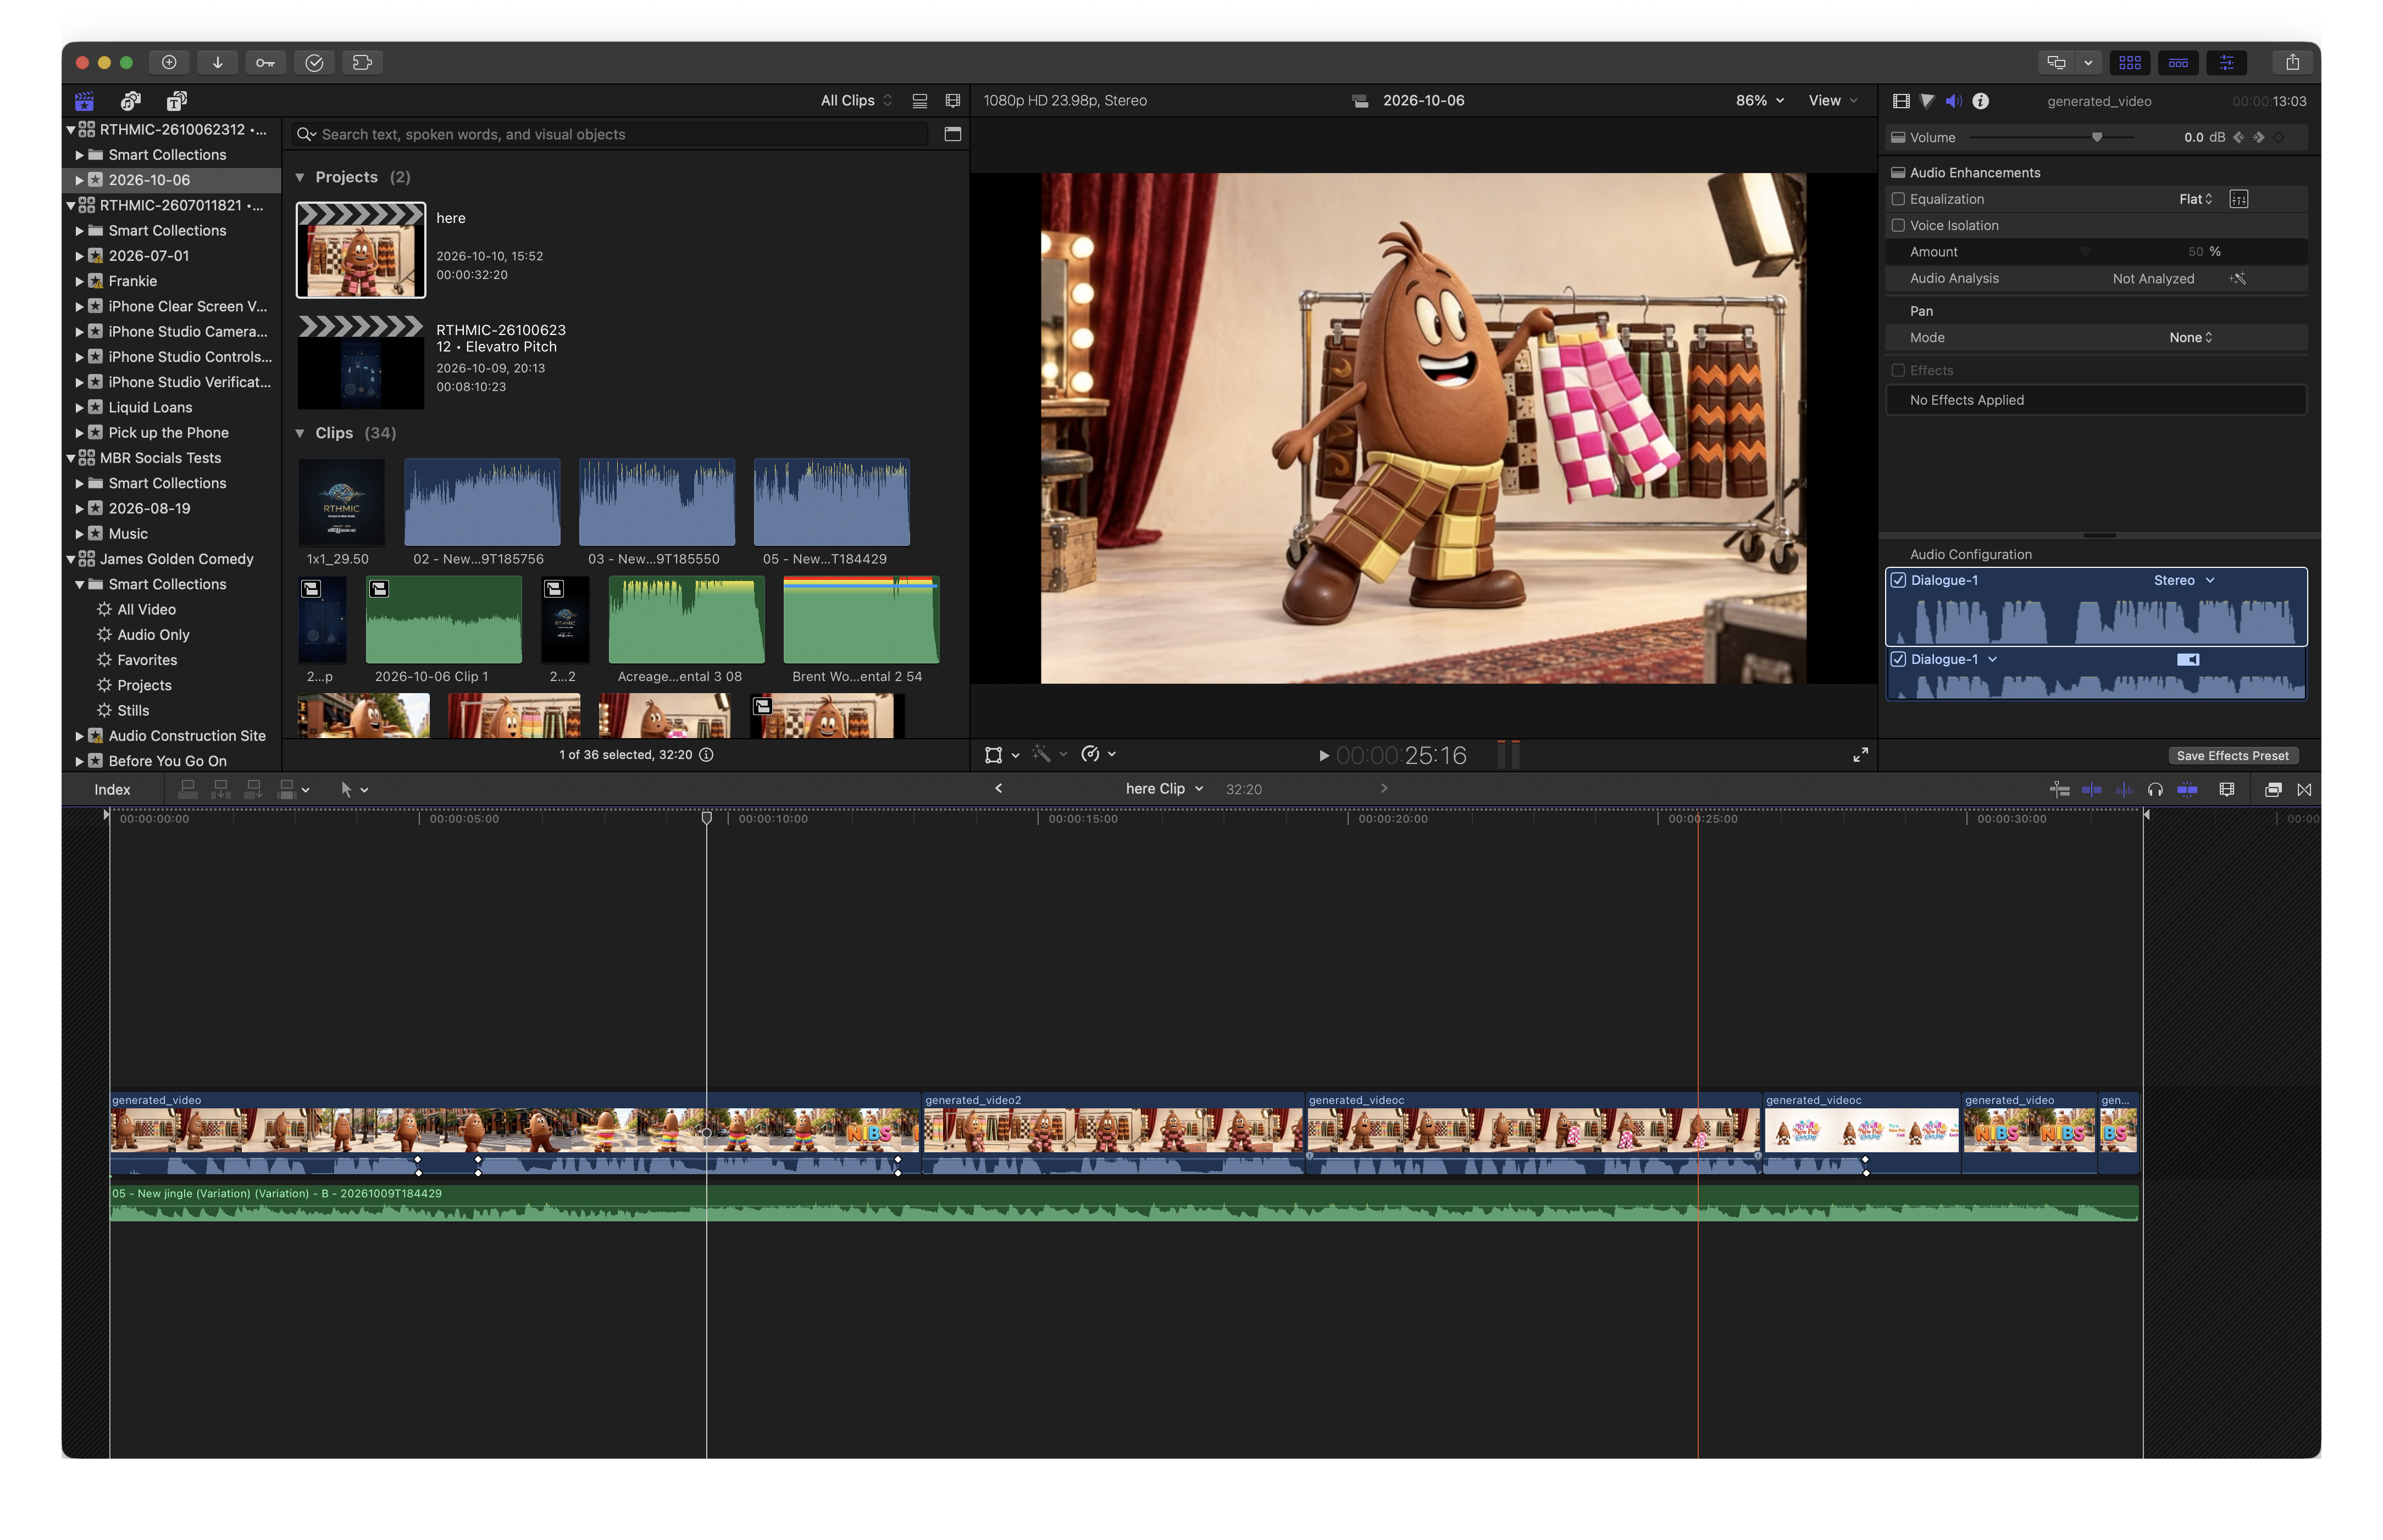Image resolution: width=2383 pixels, height=1540 pixels.
Task: Toggle viewer fullscreen expand arrows
Action: point(1861,755)
